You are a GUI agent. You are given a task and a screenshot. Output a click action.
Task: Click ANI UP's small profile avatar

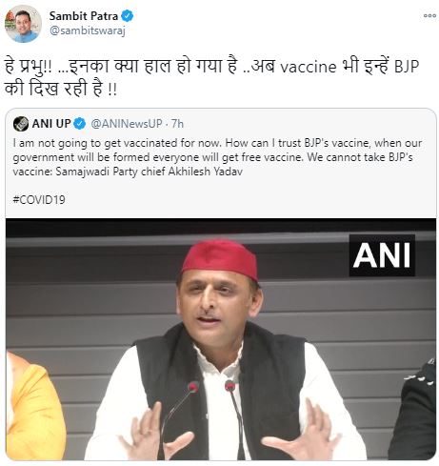(x=21, y=124)
